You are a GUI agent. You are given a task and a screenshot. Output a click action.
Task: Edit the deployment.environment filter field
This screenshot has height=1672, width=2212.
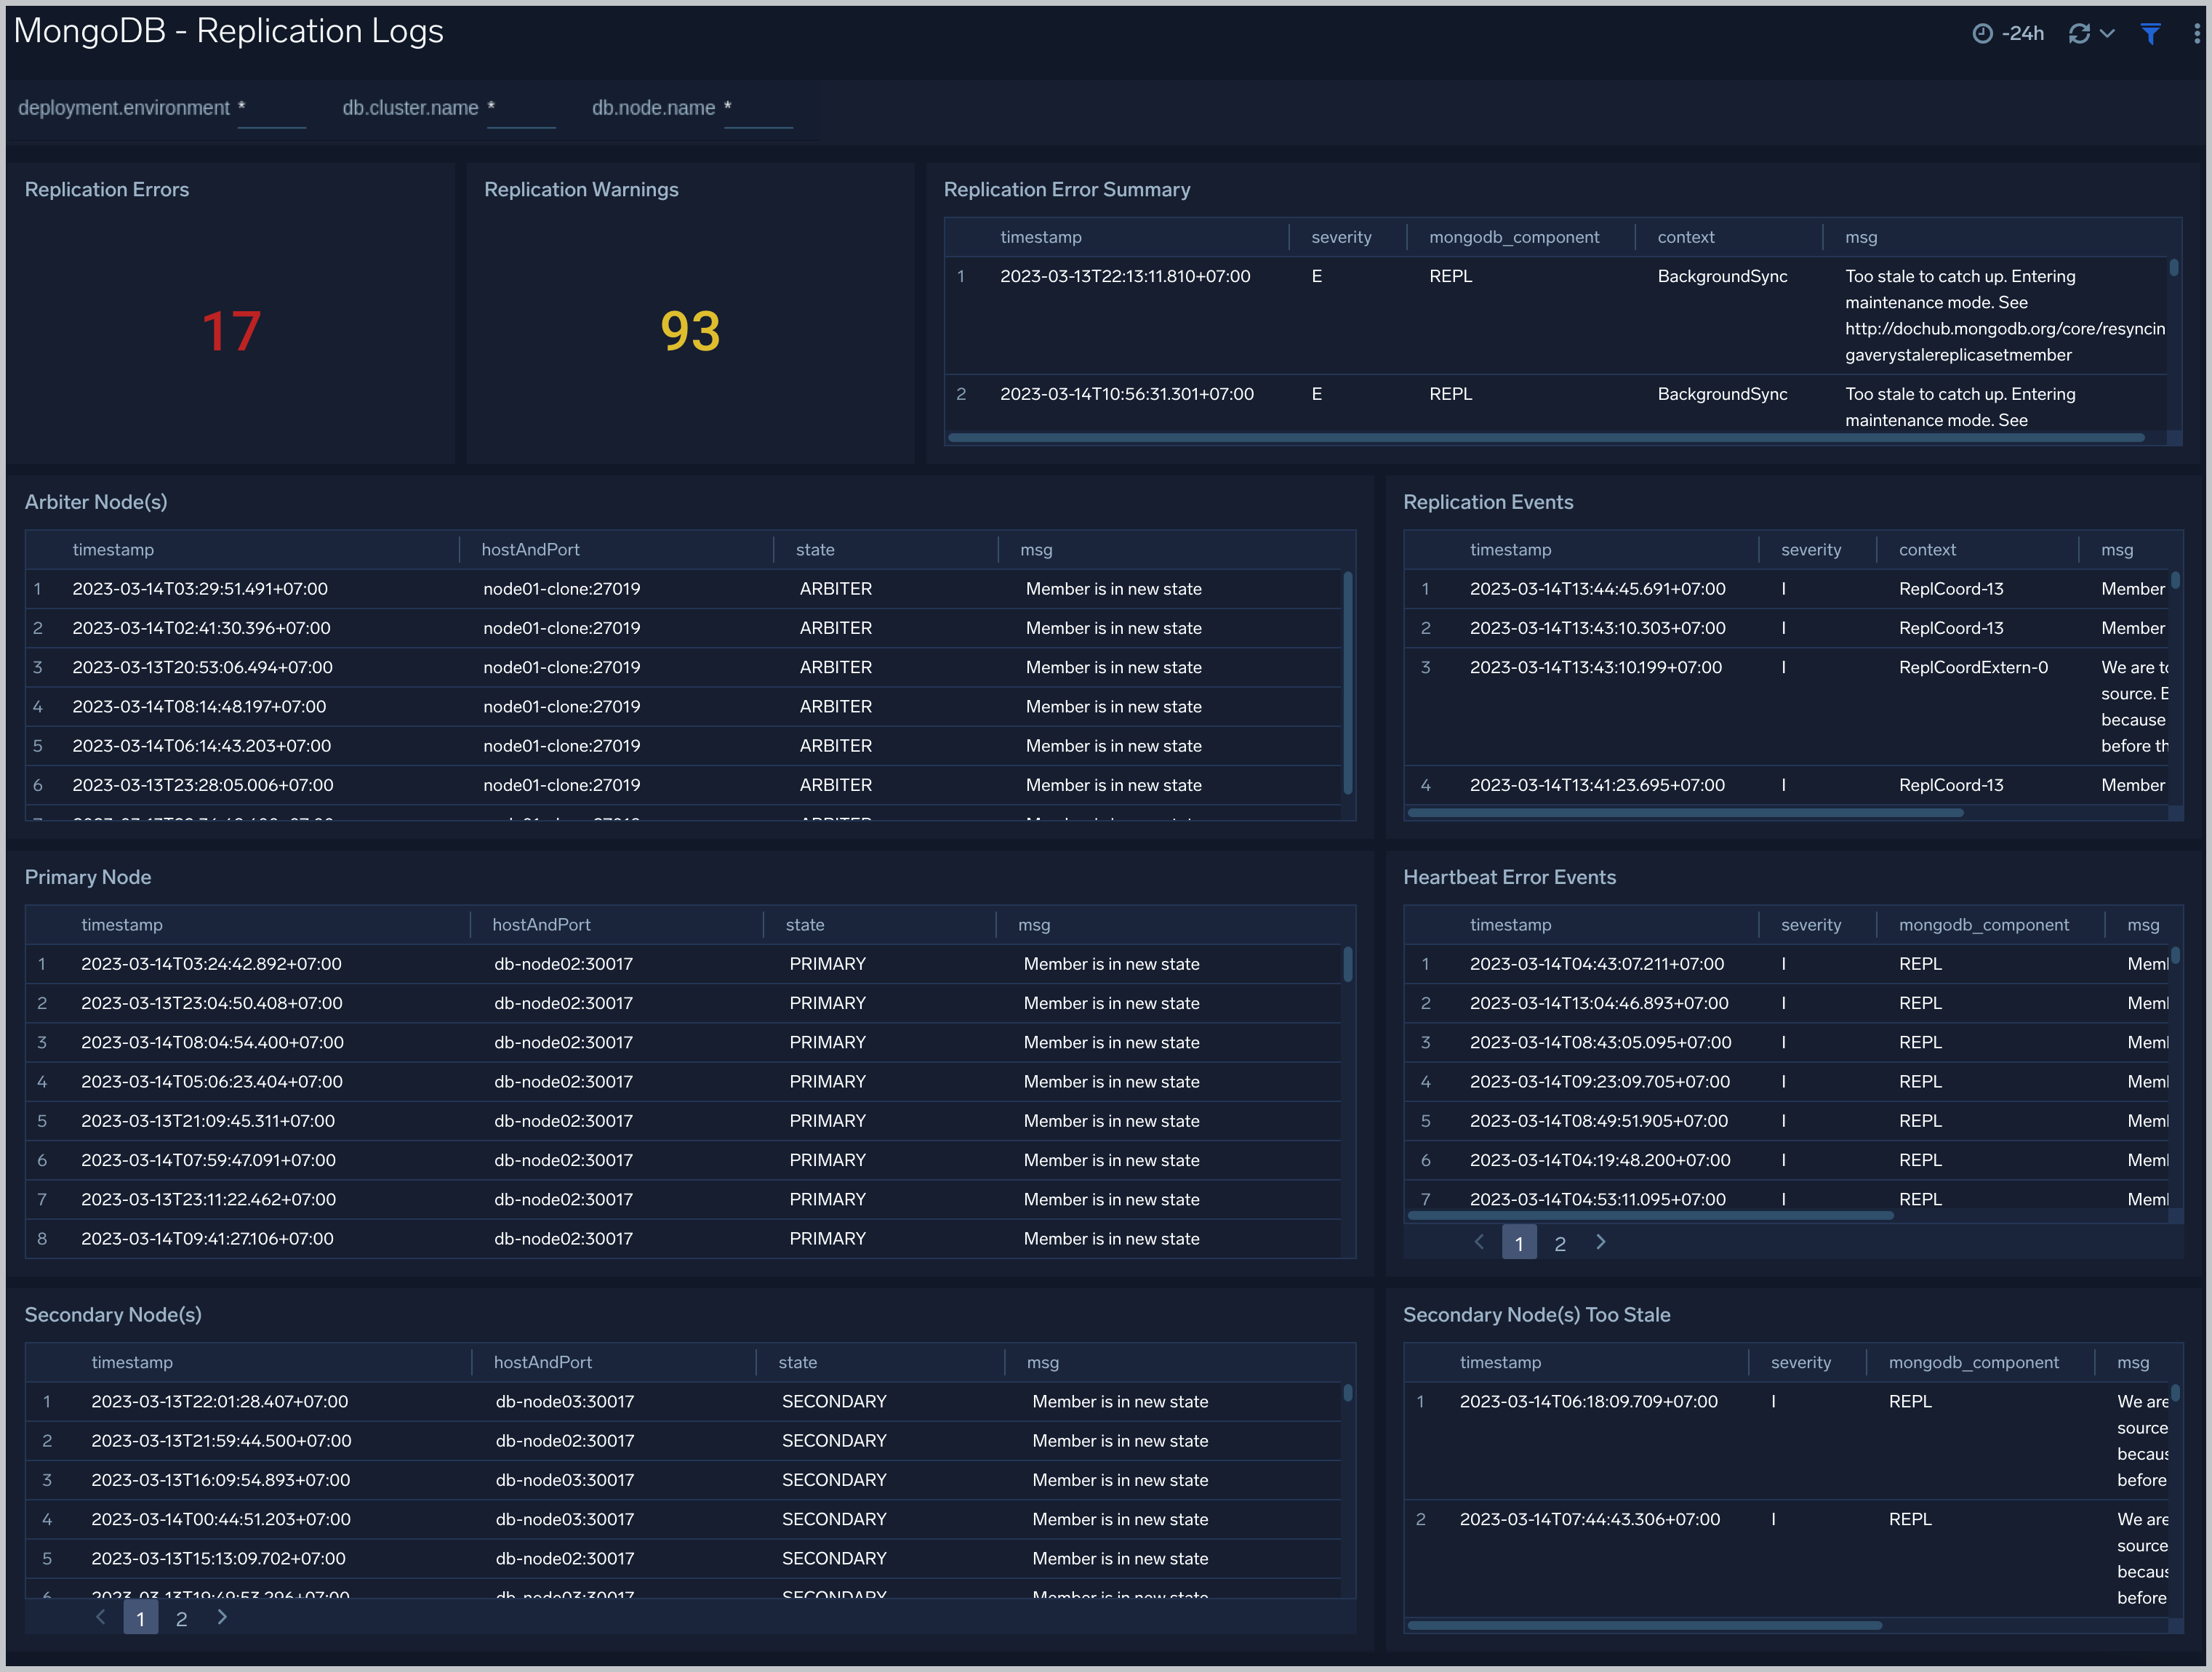point(272,108)
